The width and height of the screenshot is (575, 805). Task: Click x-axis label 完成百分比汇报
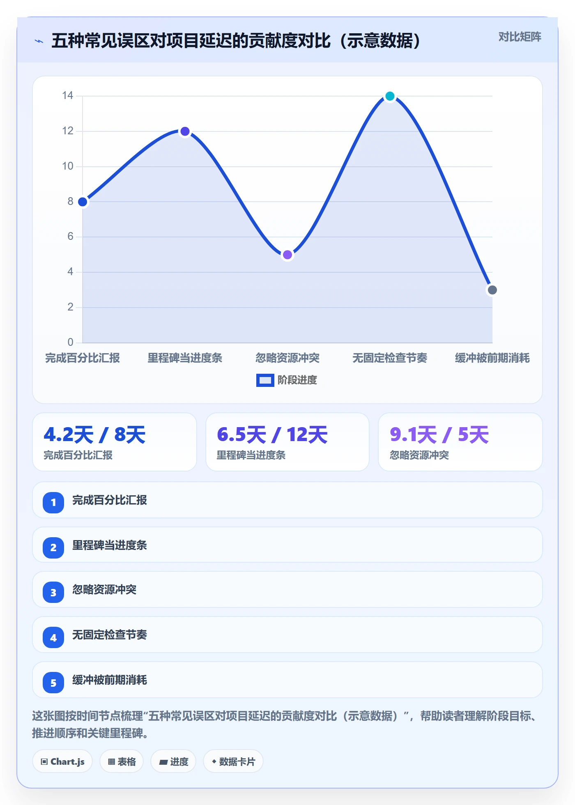pyautogui.click(x=83, y=358)
